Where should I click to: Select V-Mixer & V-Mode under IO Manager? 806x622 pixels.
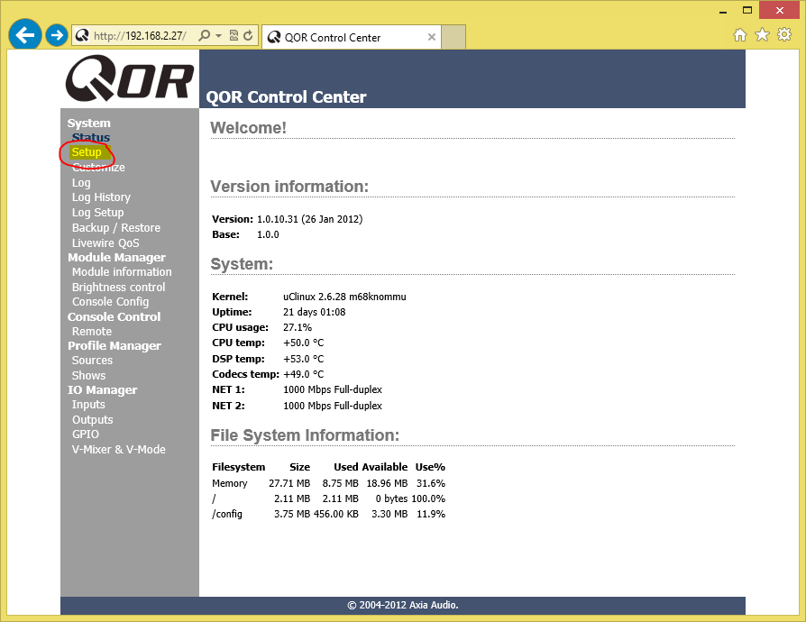[118, 450]
